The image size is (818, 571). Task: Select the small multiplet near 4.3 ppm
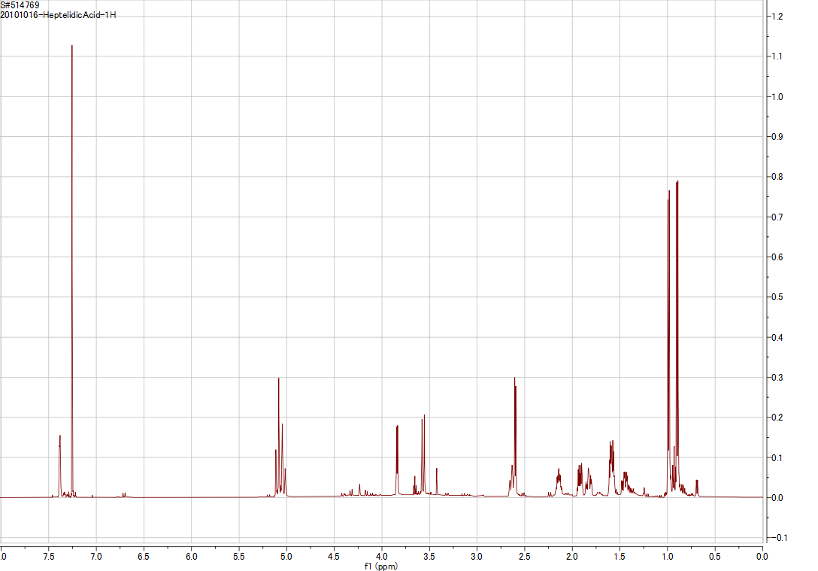353,489
